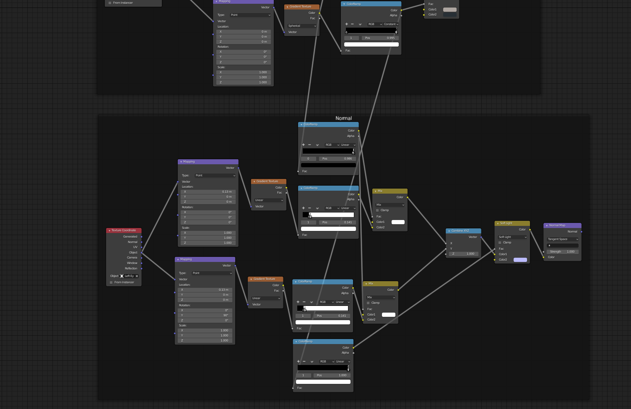Screen dimensions: 631x409
Task: Click the Left Ey object field
Action: point(129,276)
